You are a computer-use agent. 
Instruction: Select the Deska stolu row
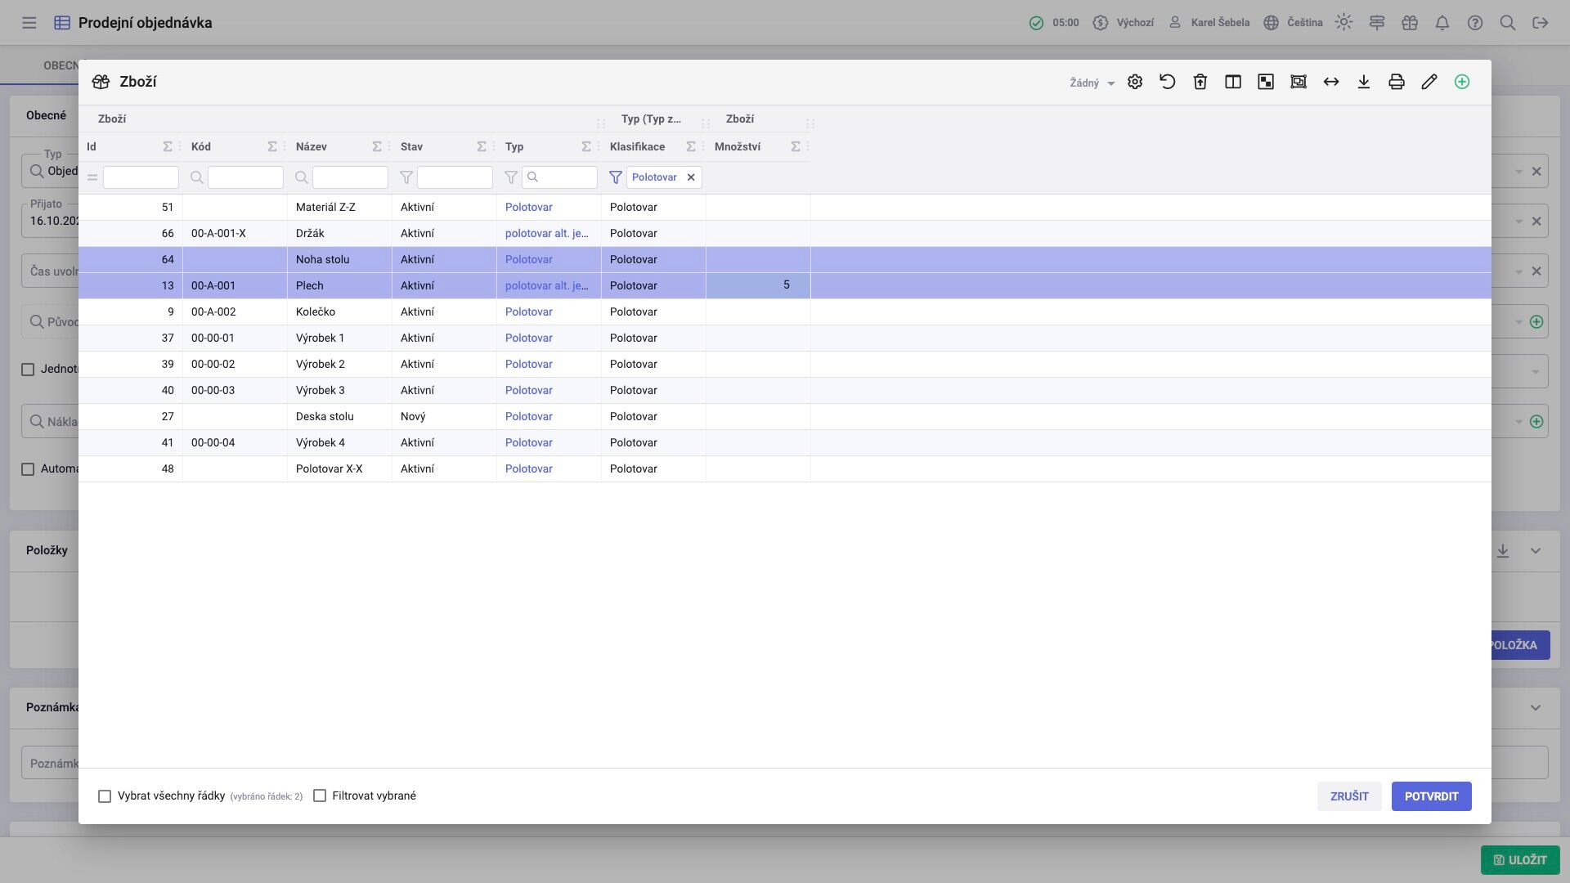coord(325,417)
